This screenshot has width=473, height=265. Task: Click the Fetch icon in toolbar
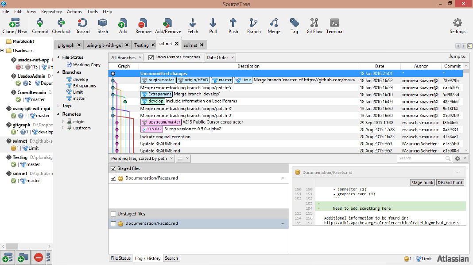(x=193, y=23)
